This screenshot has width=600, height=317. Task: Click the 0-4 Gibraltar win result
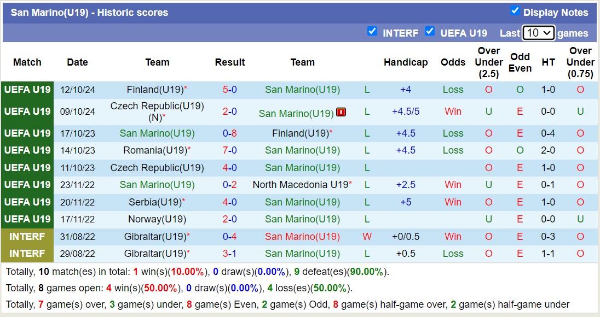[x=229, y=237]
